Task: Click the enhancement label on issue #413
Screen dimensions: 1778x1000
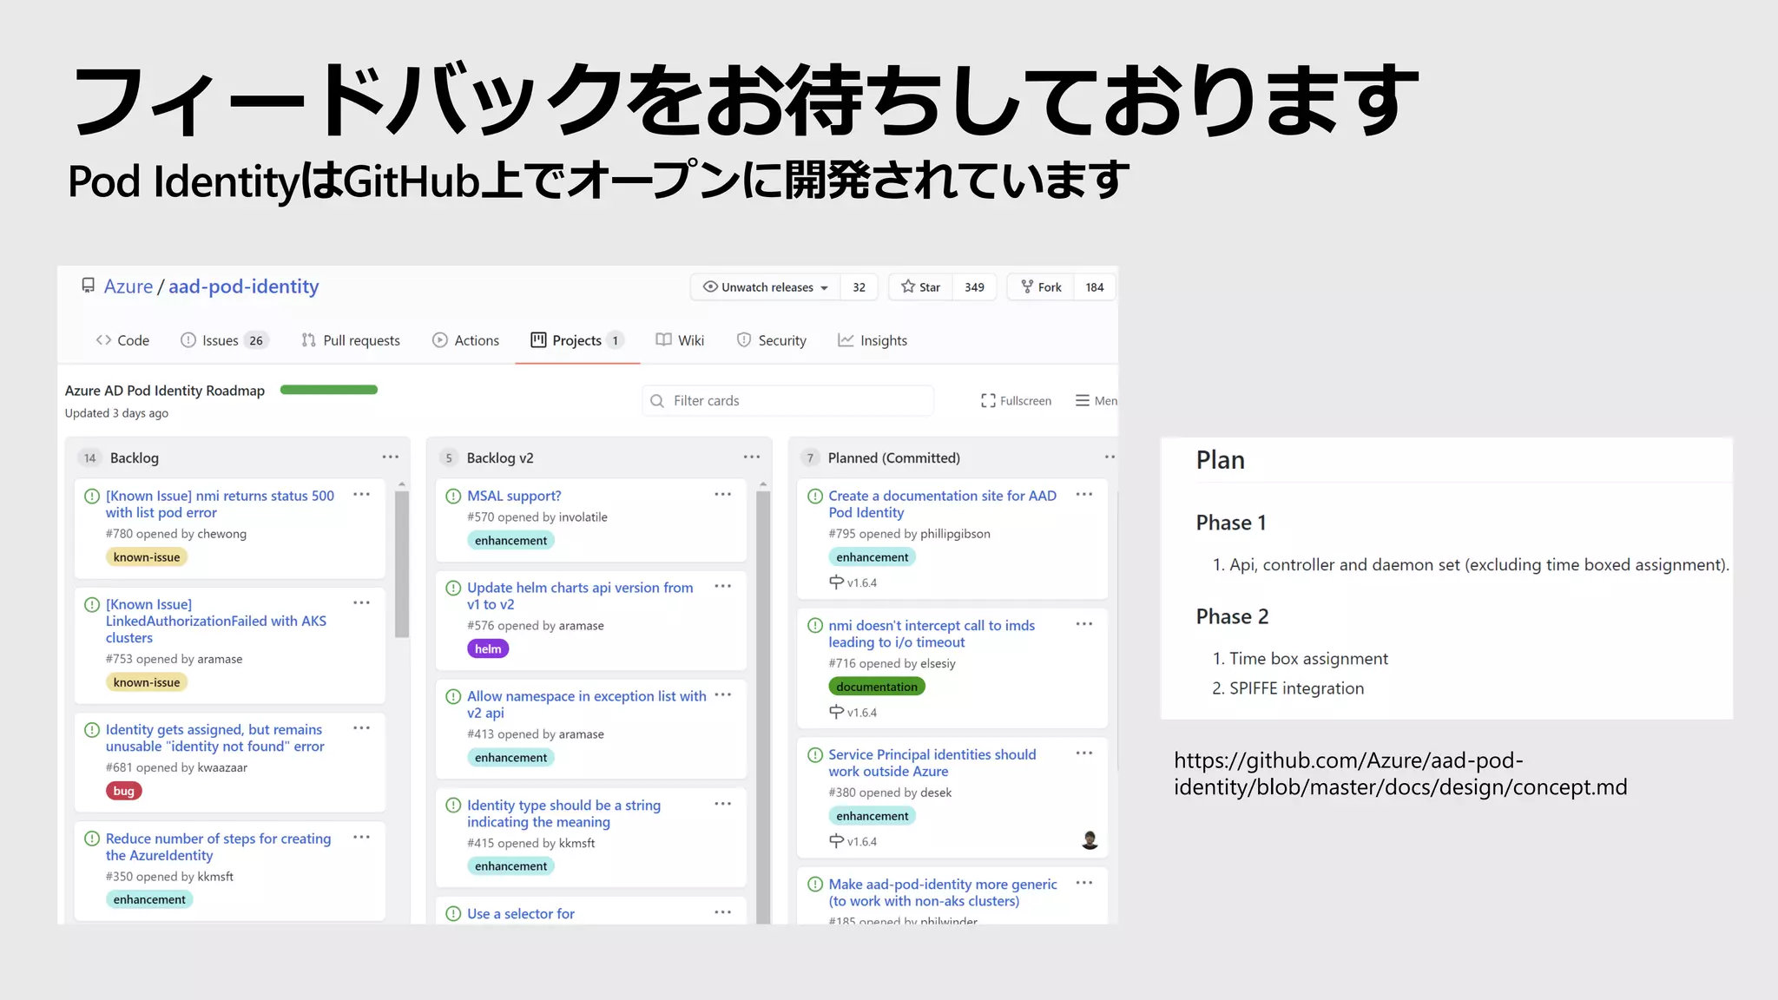Action: click(x=510, y=758)
